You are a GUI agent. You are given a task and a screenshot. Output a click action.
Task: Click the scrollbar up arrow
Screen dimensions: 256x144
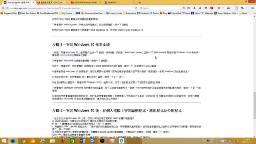(x=254, y=17)
